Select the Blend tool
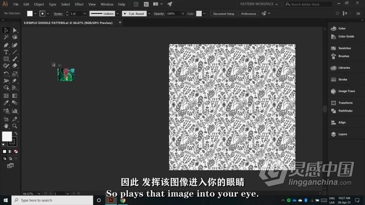Screen dimensions: 365x205 click(15, 103)
